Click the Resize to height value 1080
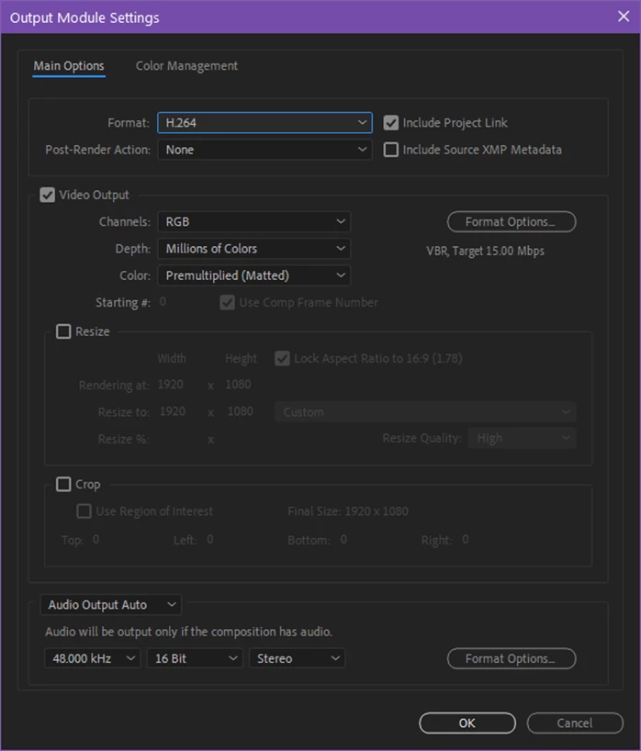Screen dimensions: 641x751 240,411
